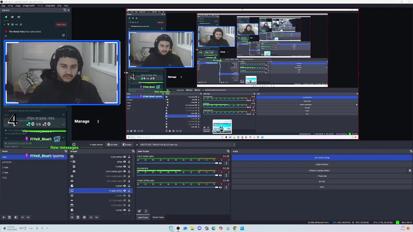Screen dimensions: 413x232
Task: Add a new source with plus icon
Action: pyautogui.click(x=72, y=217)
